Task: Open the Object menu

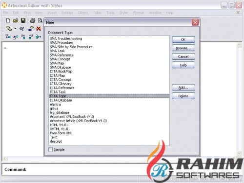Action: (83, 13)
